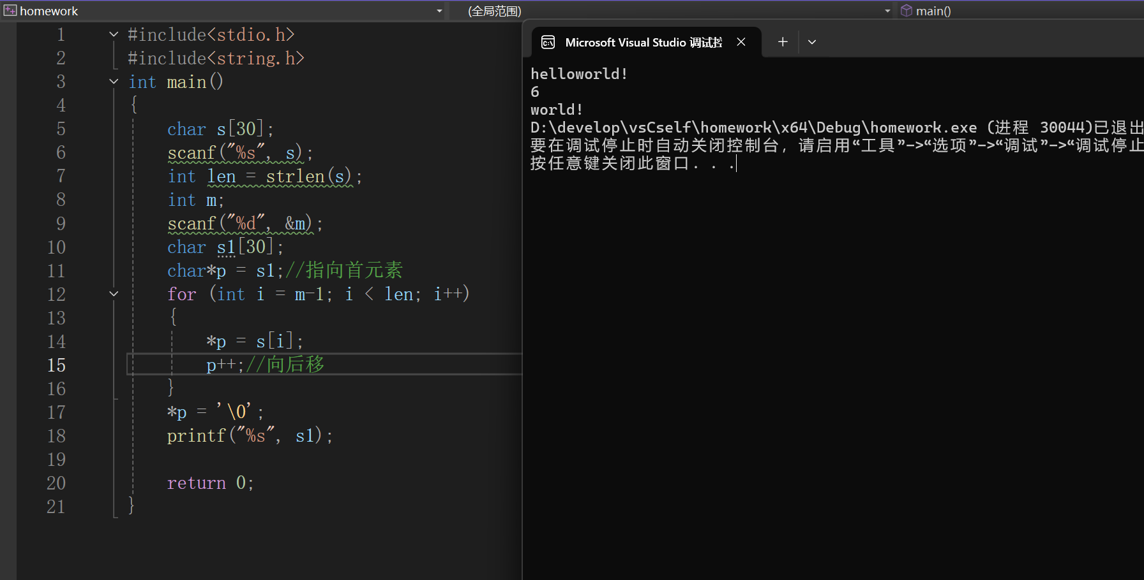The height and width of the screenshot is (580, 1144).
Task: Click line number 19 in the gutter
Action: (x=56, y=460)
